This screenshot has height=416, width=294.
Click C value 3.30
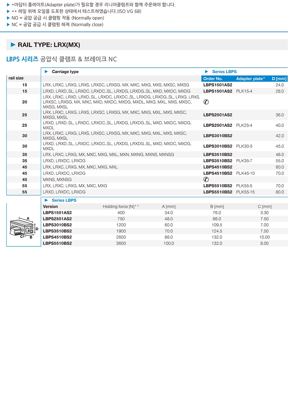coord(265,213)
